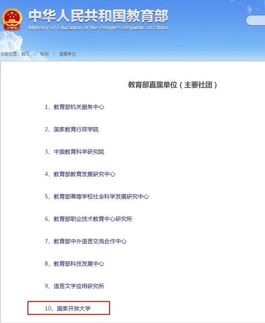Image resolution: width=265 pixels, height=323 pixels.
Task: Click the search box in the header
Action: tap(255, 20)
